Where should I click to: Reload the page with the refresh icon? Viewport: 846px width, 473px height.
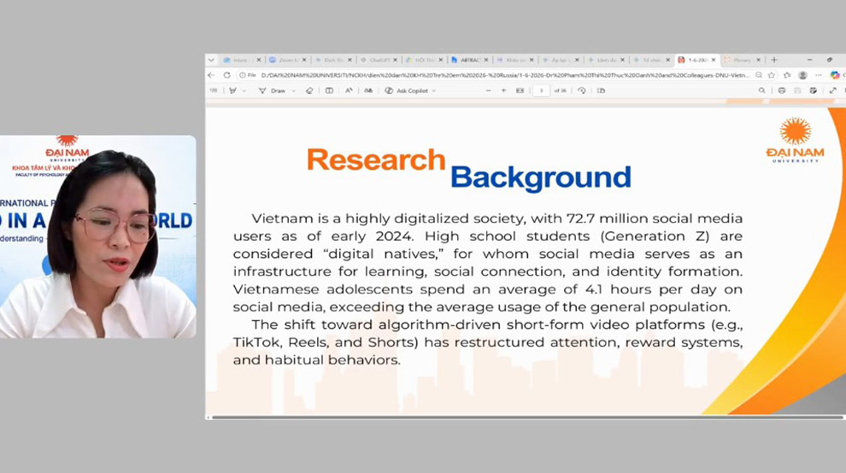point(226,75)
